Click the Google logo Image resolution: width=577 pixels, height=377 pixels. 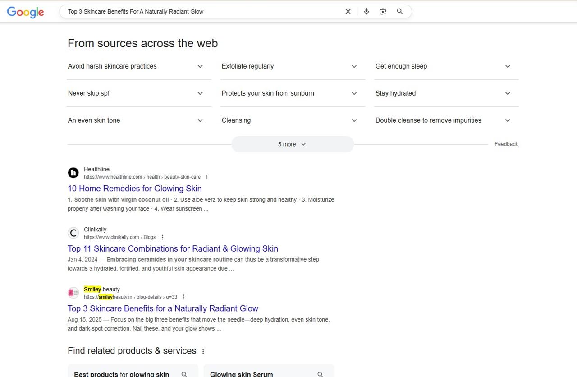coord(25,12)
